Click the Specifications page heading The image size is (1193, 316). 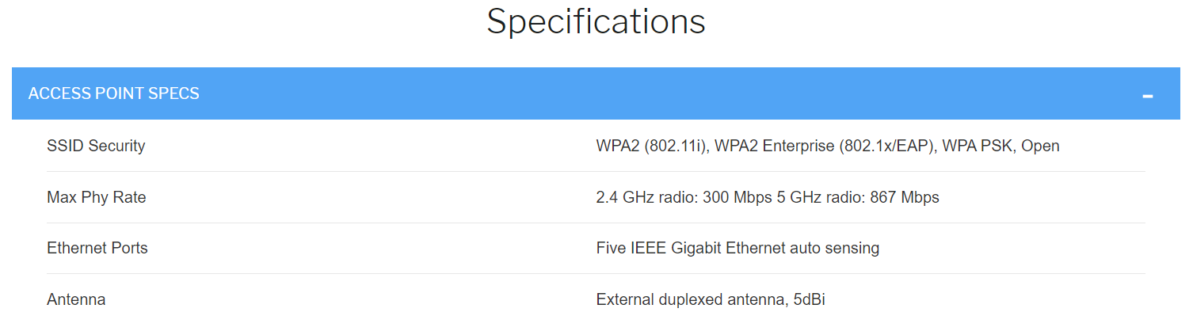click(596, 21)
